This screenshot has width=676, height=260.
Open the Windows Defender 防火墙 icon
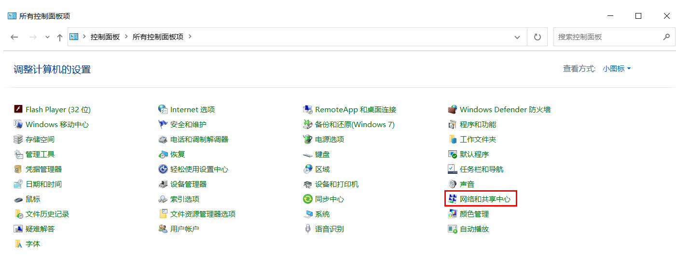(453, 109)
